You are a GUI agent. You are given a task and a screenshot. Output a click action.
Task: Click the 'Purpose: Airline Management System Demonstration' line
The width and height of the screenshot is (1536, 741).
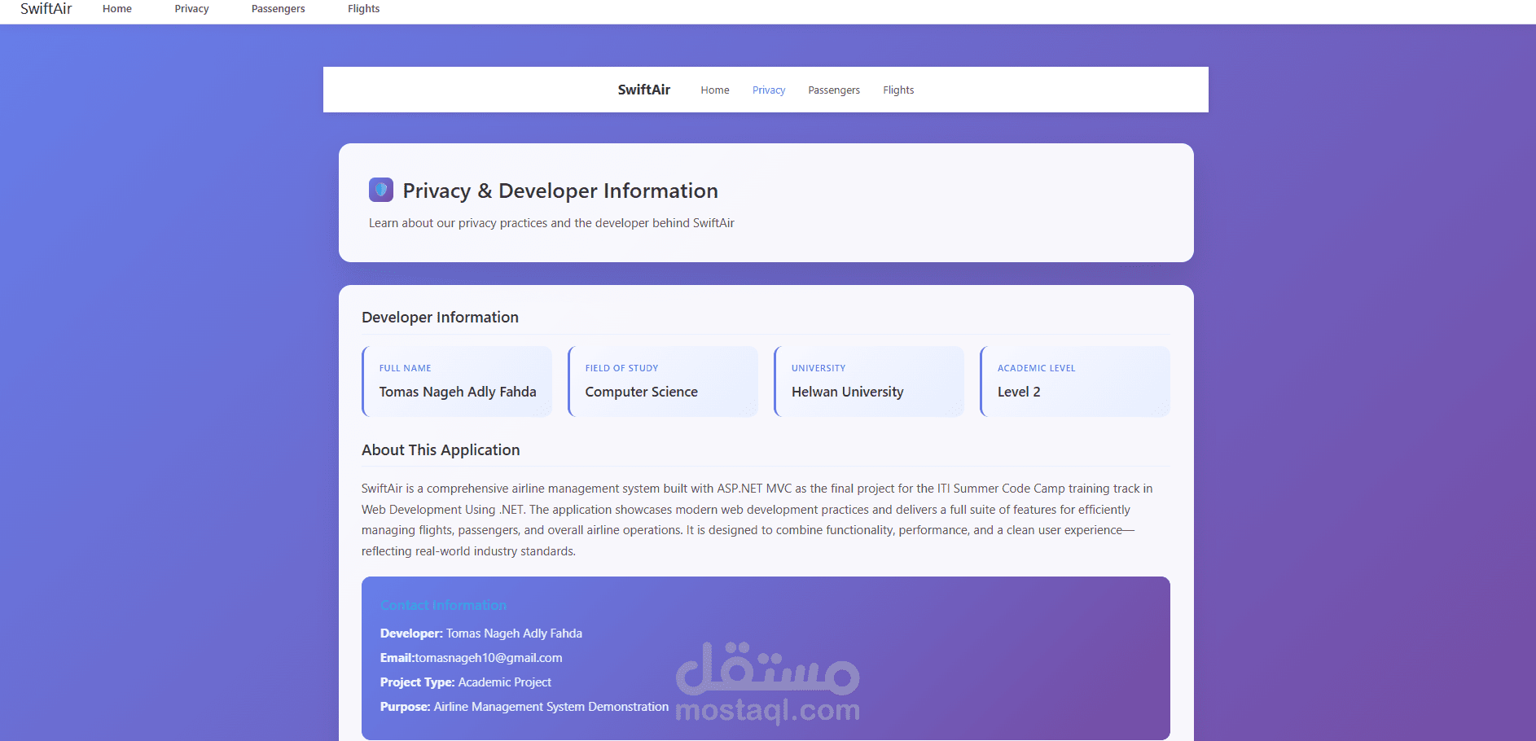(524, 707)
